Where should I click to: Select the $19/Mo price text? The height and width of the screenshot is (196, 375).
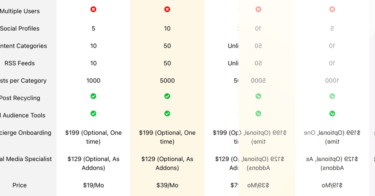(x=93, y=185)
